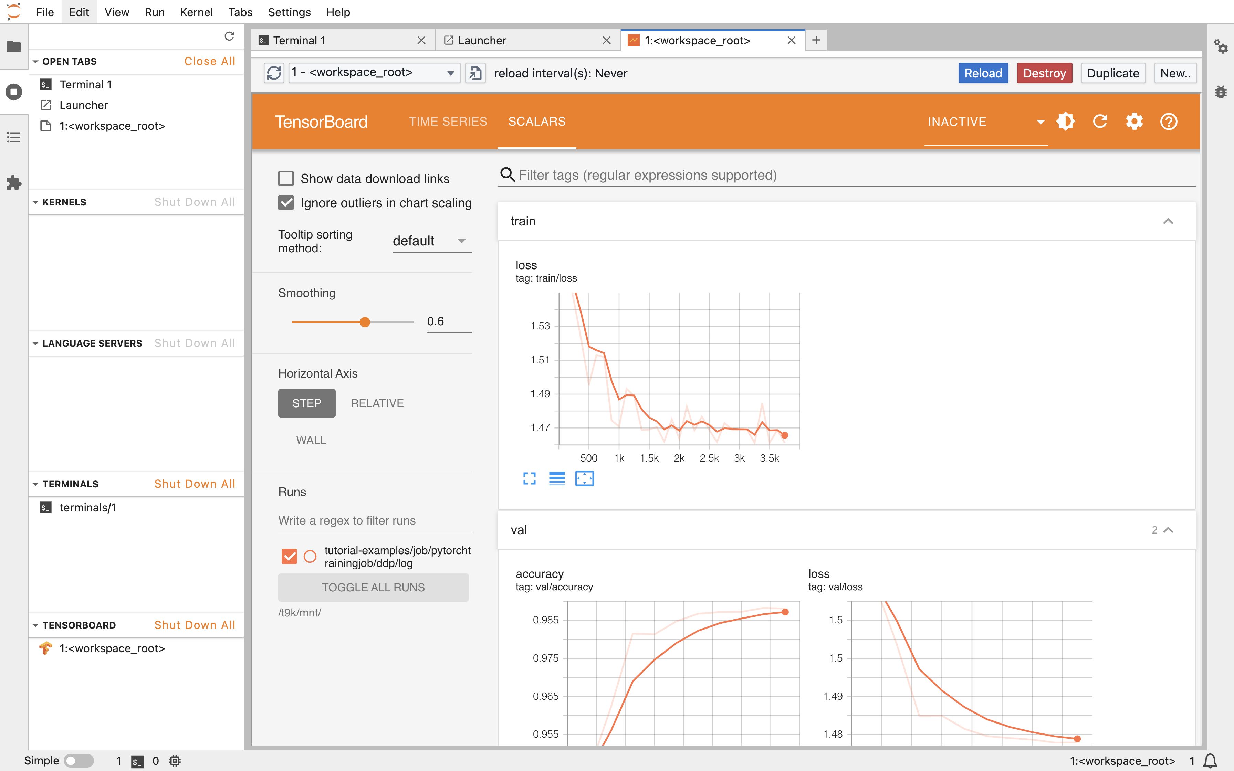Viewport: 1234px width, 771px height.
Task: Open Running Terminals and Kernels sidebar icon
Action: coord(14,92)
